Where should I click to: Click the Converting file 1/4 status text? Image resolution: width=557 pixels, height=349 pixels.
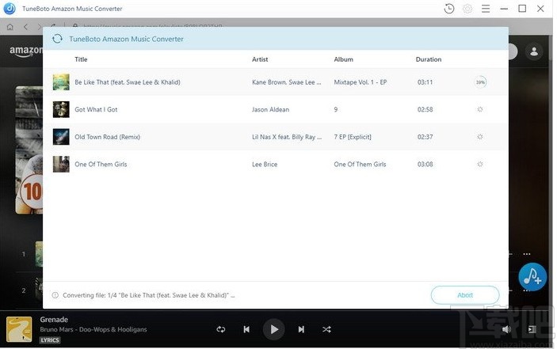(148, 295)
